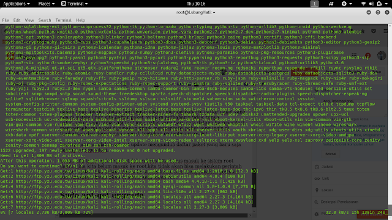Click the Get:5 libc-l10n download line
392x220 pixels.
click(119, 192)
